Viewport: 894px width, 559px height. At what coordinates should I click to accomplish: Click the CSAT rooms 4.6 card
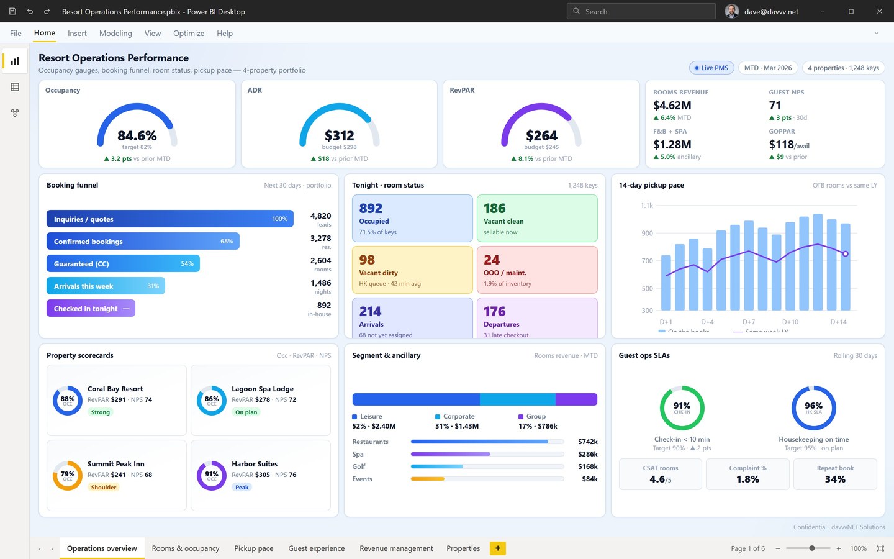pos(661,475)
